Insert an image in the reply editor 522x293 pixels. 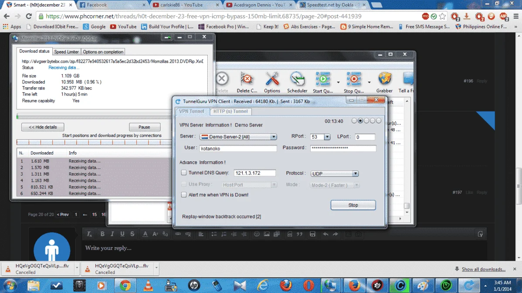(267, 234)
